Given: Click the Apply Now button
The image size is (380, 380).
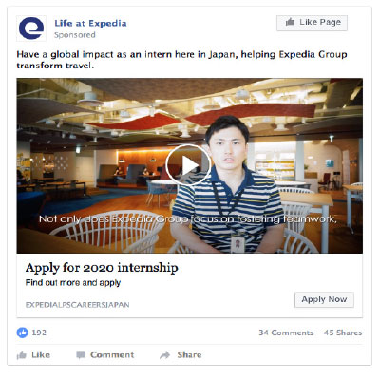Looking at the screenshot, I should (324, 299).
